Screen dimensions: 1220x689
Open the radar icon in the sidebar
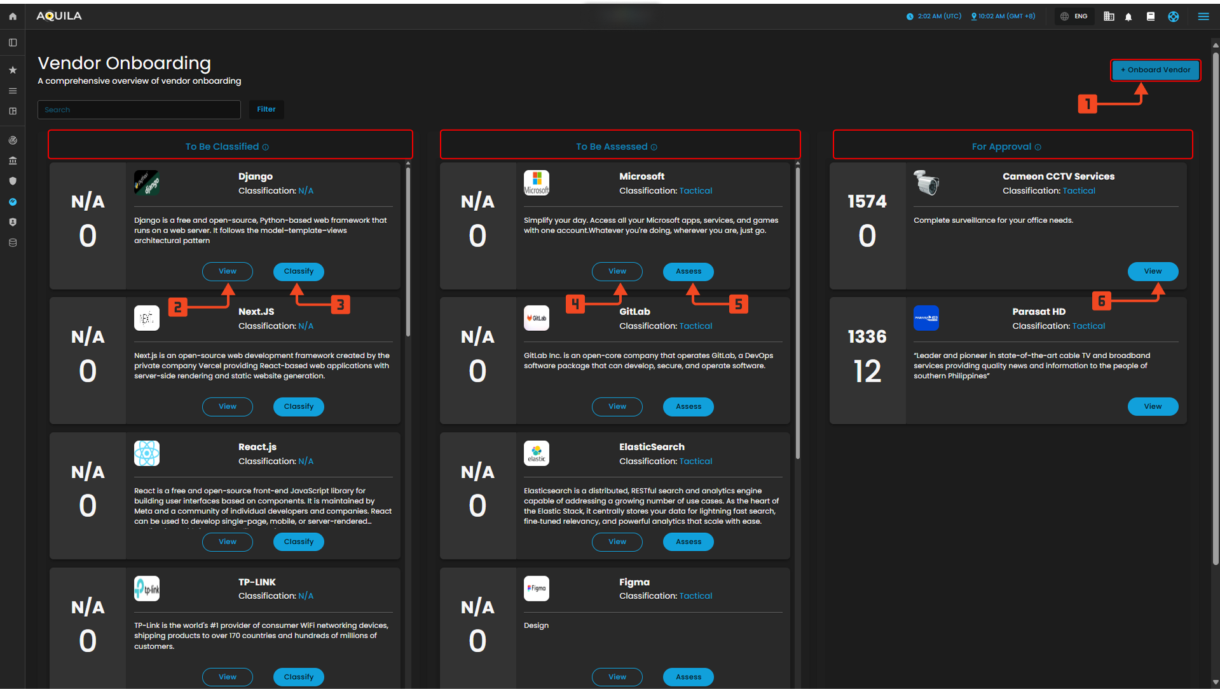[x=13, y=140]
